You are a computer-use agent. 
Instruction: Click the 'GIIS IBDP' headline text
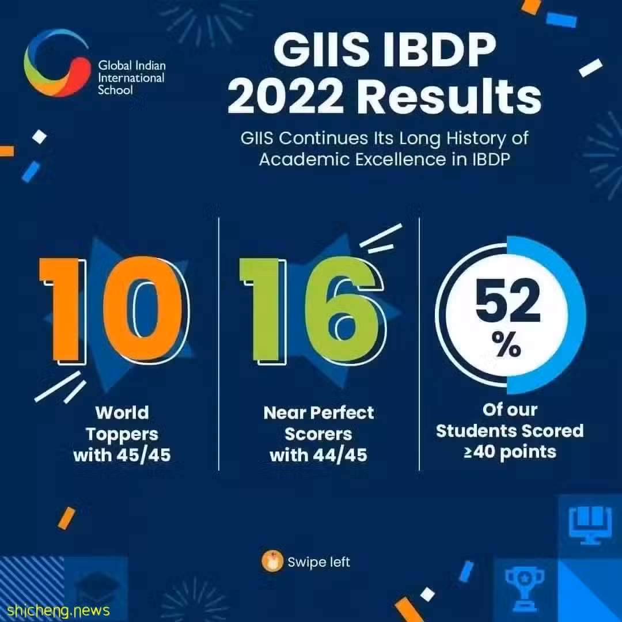tap(384, 50)
